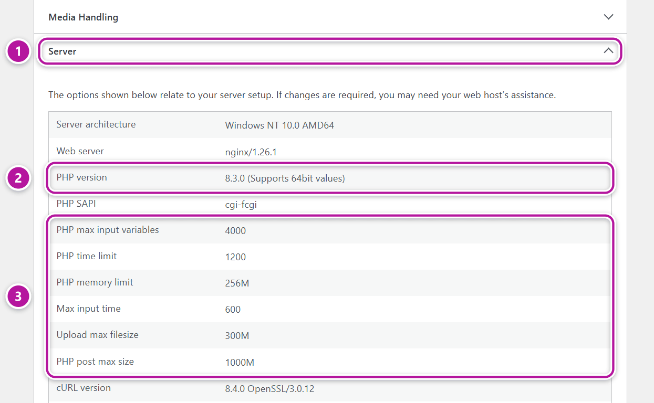This screenshot has height=403, width=654.
Task: Select the 'cURL version' label
Action: [84, 388]
